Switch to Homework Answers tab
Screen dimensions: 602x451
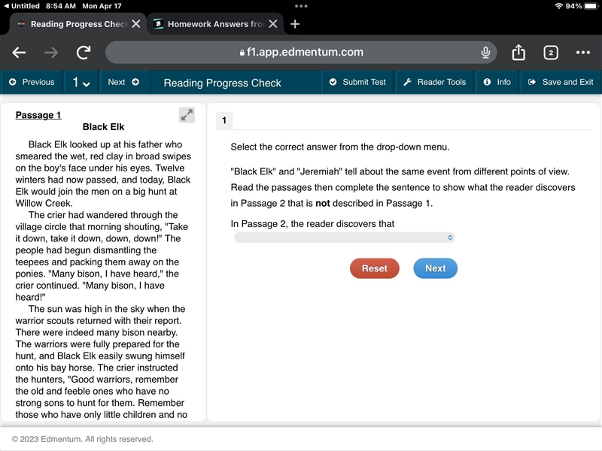tap(215, 24)
